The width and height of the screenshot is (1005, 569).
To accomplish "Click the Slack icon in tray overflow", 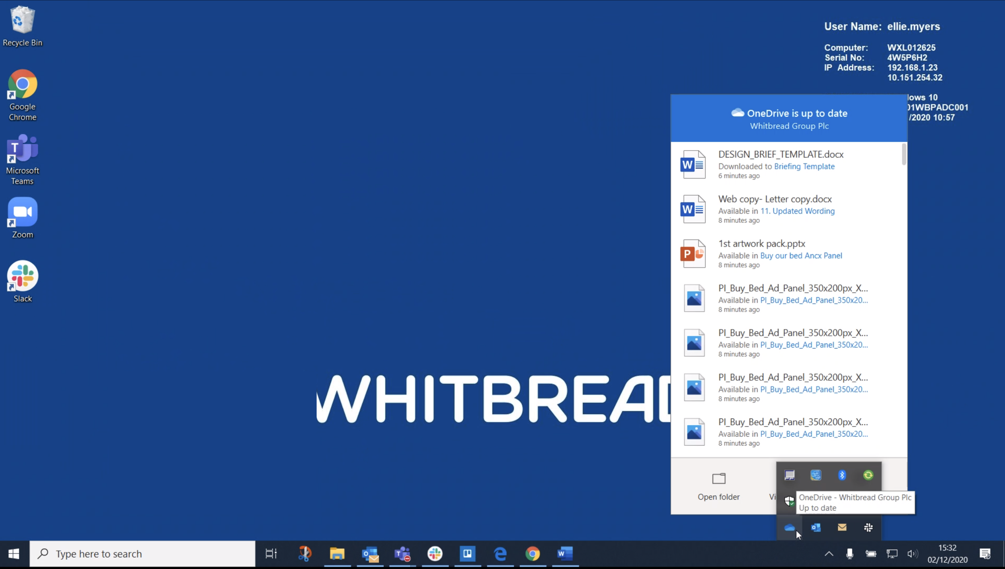I will point(868,527).
